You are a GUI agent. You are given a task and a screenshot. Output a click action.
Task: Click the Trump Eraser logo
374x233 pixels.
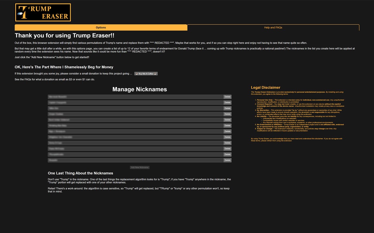tap(43, 13)
